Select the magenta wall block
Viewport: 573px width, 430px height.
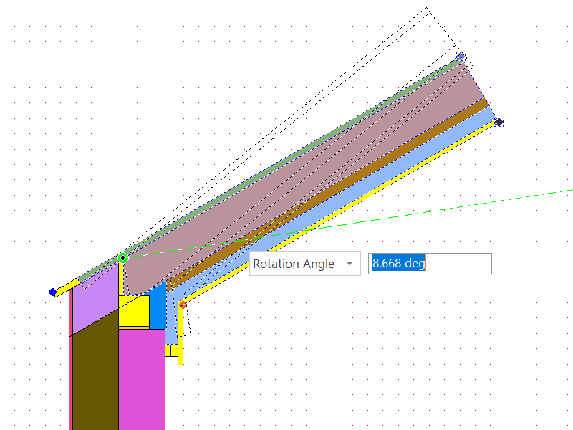142,379
